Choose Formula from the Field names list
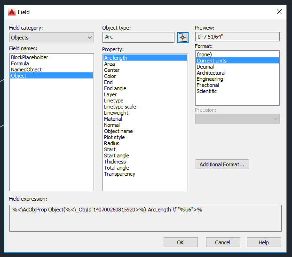Image resolution: width=292 pixels, height=257 pixels. 20,63
